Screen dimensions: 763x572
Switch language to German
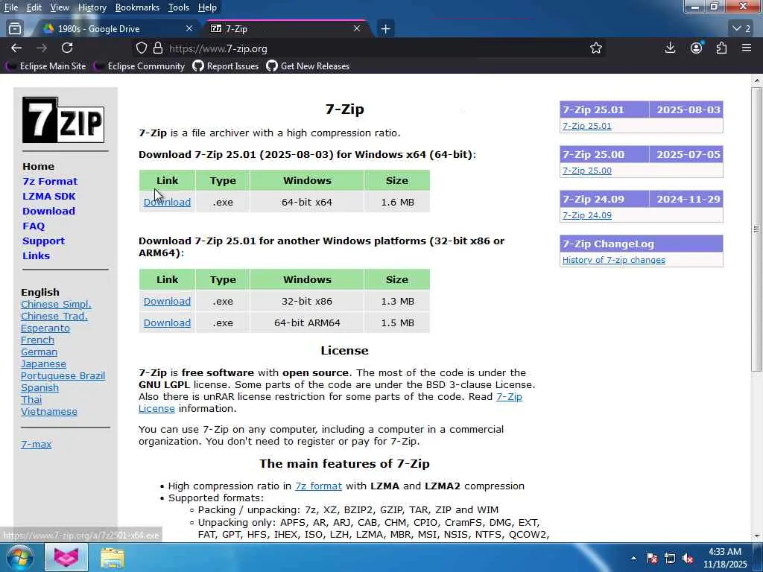click(39, 352)
